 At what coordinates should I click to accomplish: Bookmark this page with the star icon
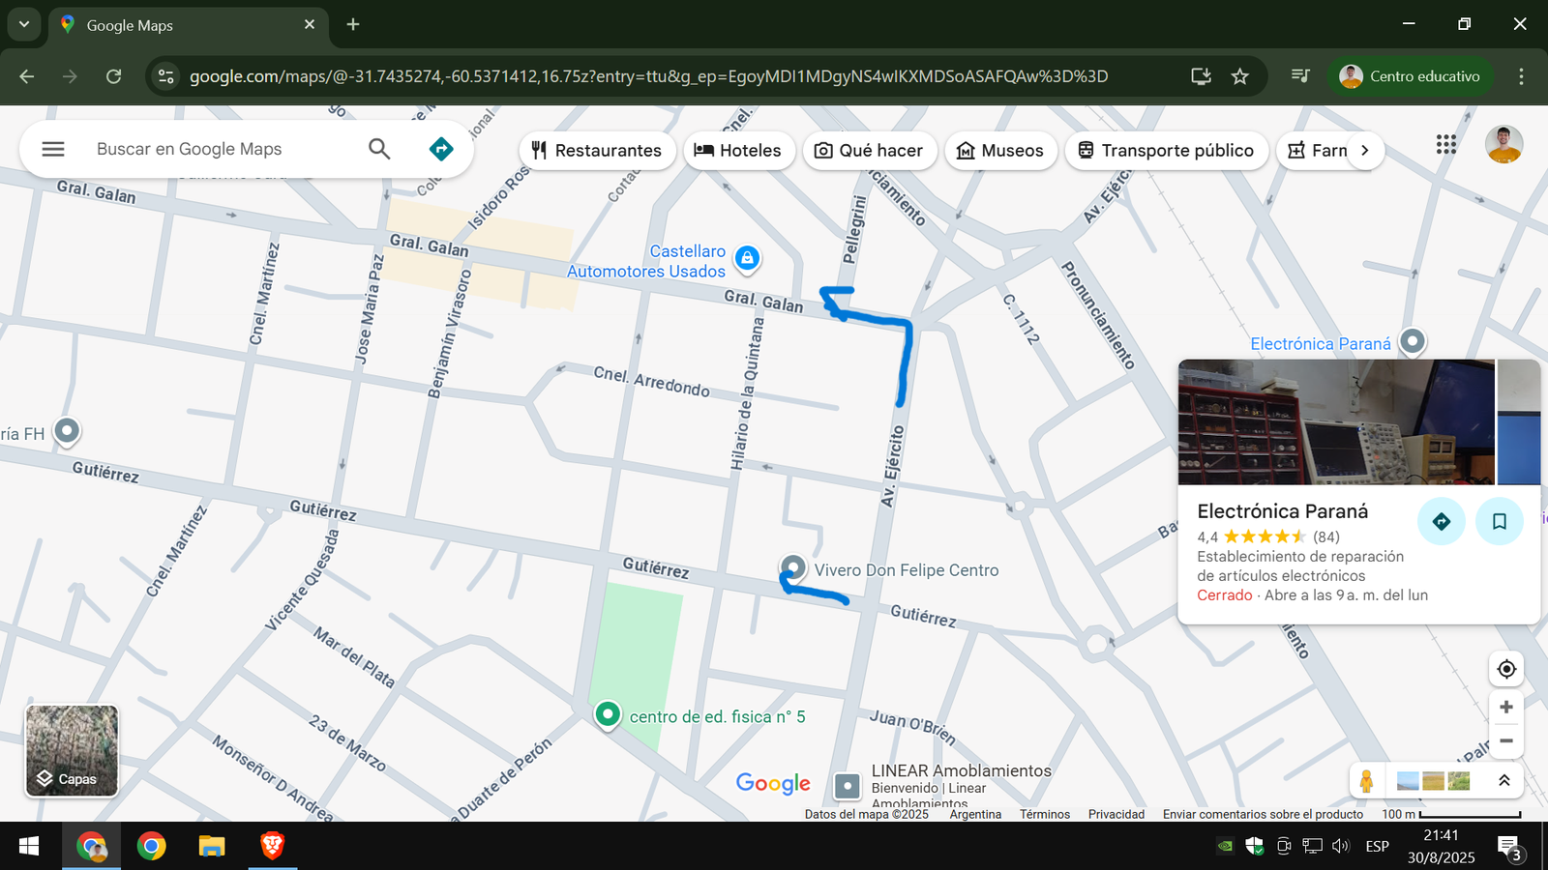(x=1240, y=76)
